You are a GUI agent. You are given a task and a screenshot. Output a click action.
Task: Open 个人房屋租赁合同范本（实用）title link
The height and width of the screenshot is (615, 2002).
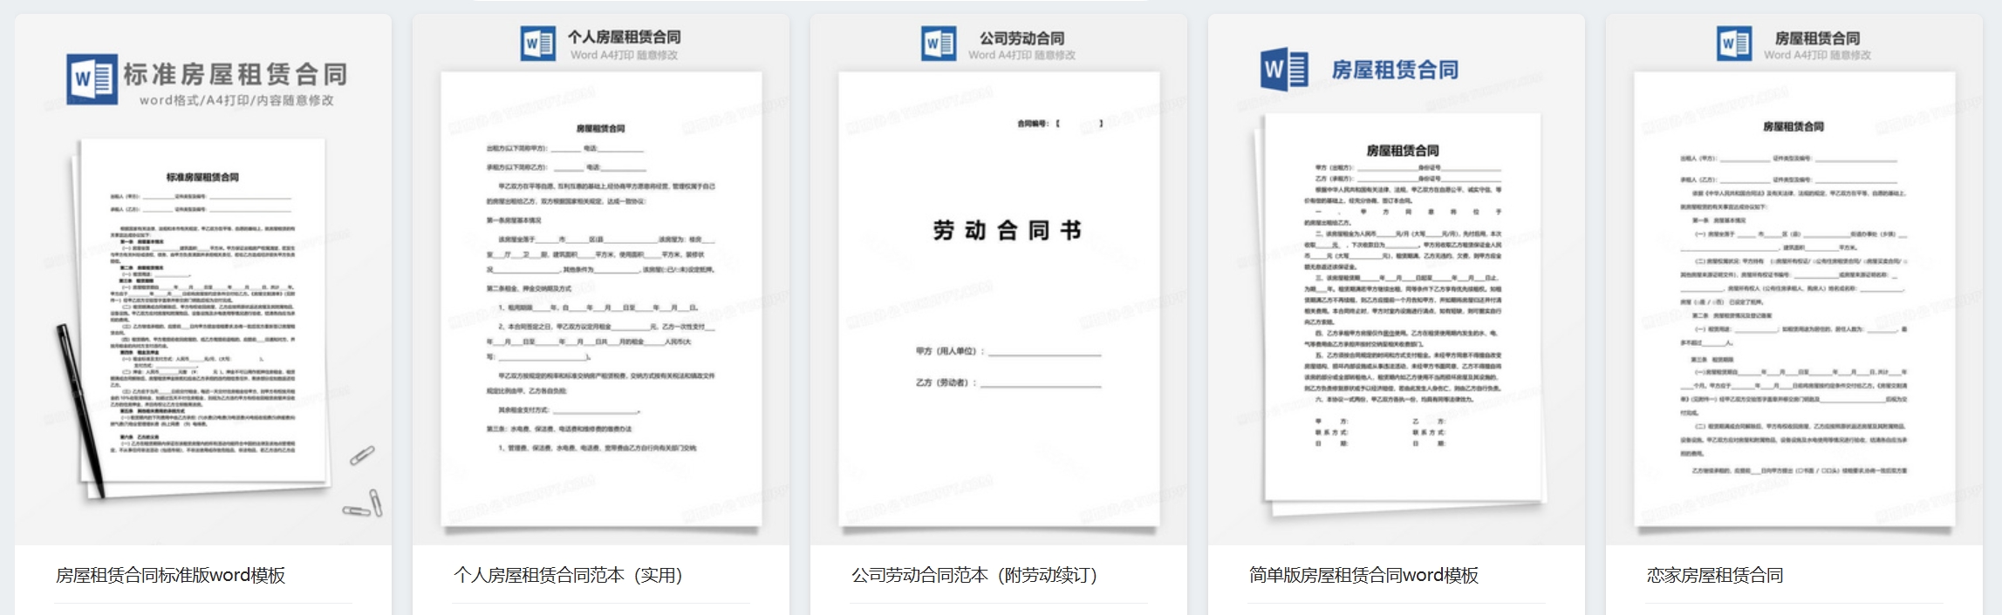coord(568,576)
